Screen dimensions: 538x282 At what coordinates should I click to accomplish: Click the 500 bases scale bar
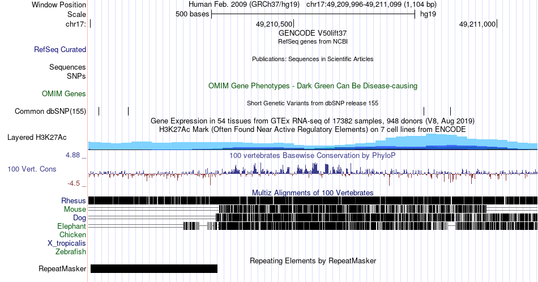pos(313,14)
